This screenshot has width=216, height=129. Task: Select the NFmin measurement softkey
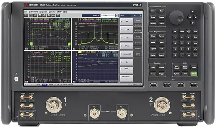(x=127, y=46)
